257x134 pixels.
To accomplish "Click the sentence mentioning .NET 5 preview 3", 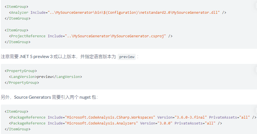I will 70,57.
